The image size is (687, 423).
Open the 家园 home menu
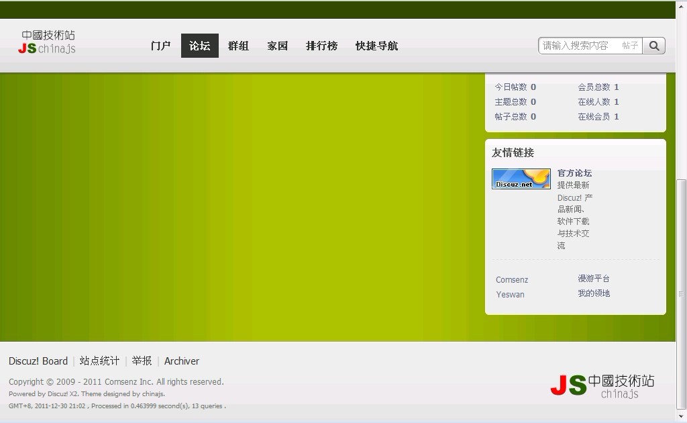tap(277, 46)
